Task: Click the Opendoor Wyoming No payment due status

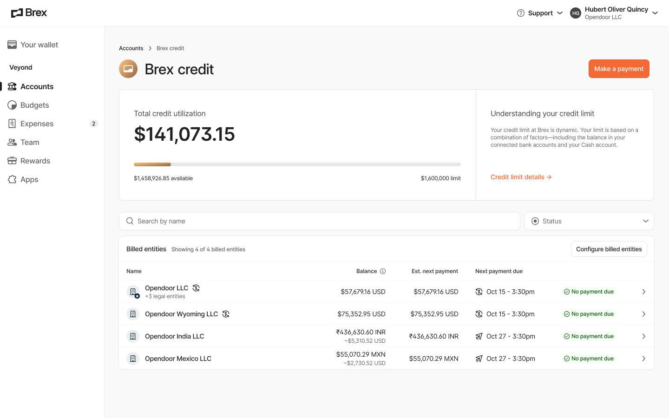Action: click(x=589, y=314)
